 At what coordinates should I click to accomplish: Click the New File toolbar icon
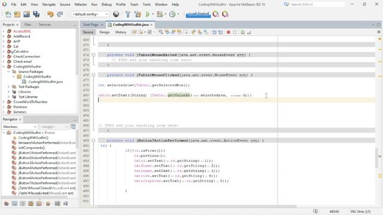click(8, 14)
